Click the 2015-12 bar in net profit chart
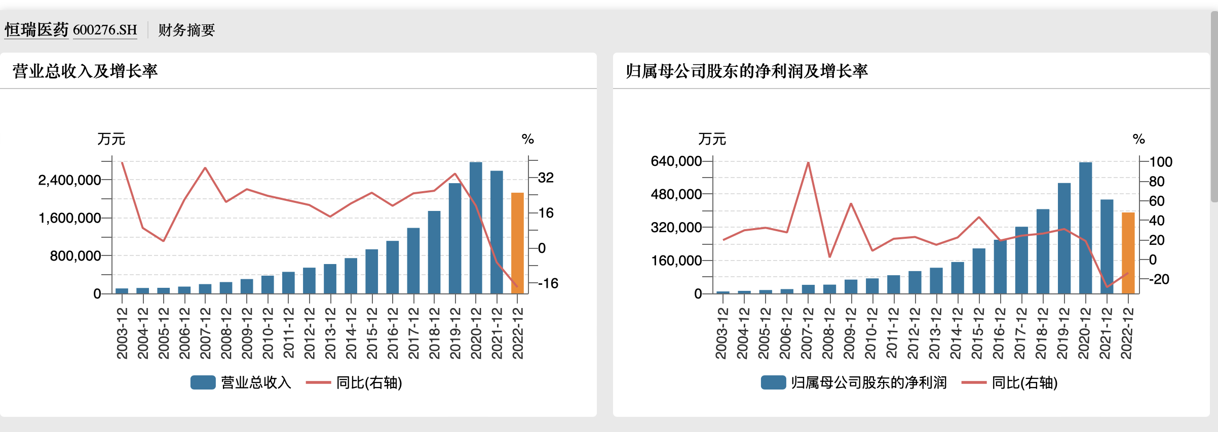The width and height of the screenshot is (1218, 432). pos(979,271)
